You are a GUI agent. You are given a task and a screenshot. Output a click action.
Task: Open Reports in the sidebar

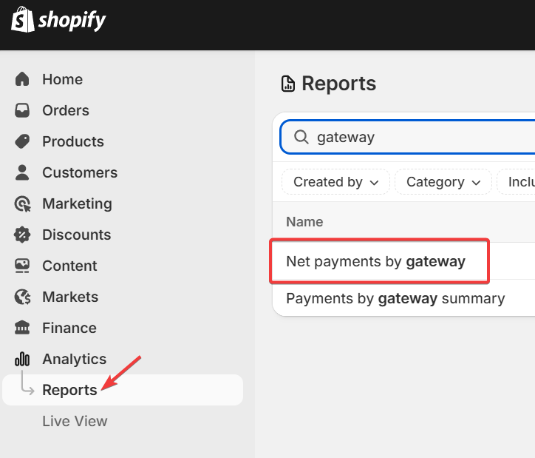(69, 390)
